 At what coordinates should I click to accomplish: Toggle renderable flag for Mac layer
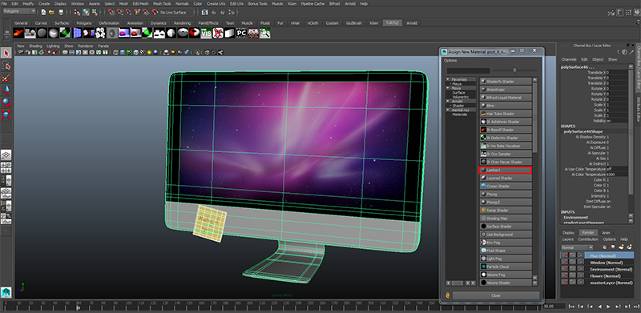pyautogui.click(x=565, y=255)
